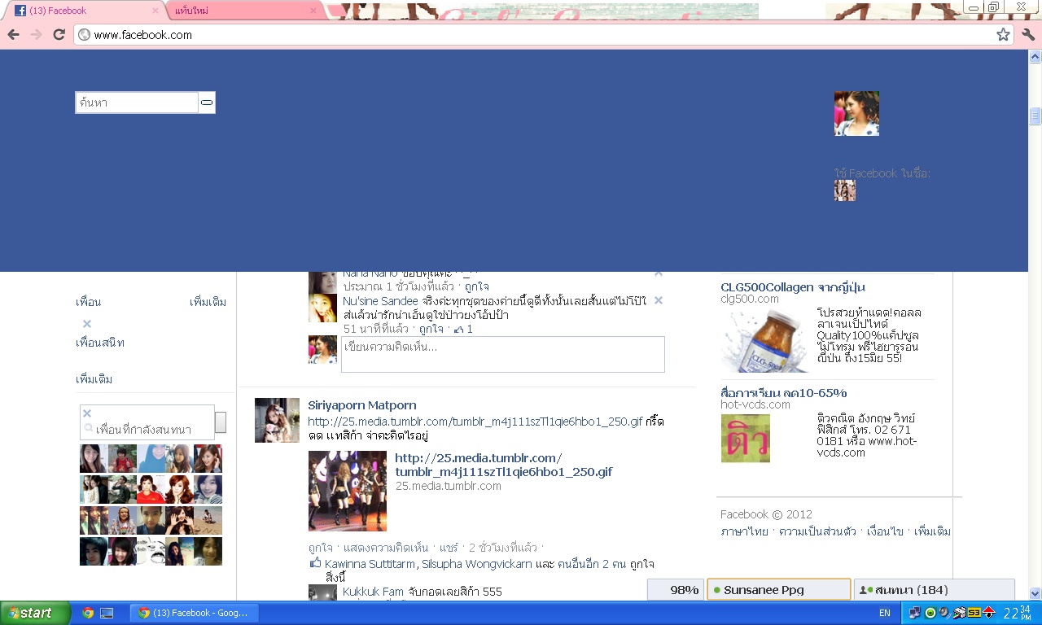
Task: Click the CLG500 collagen bottle ad image
Action: point(765,339)
